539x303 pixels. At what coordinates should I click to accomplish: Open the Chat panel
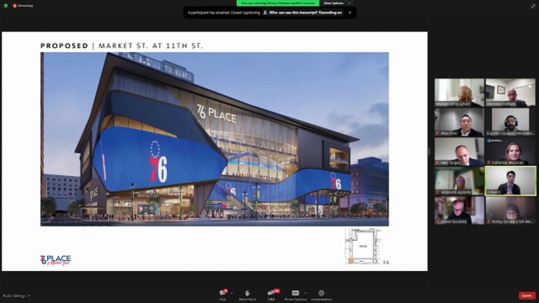point(223,295)
